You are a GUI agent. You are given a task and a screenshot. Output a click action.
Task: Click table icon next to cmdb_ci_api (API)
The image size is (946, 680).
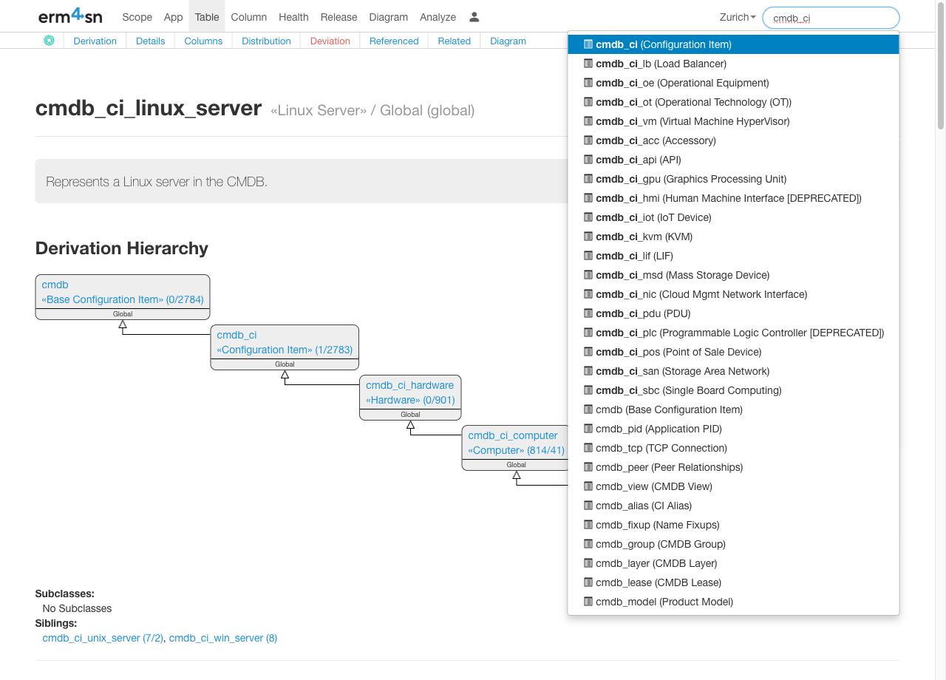(588, 160)
